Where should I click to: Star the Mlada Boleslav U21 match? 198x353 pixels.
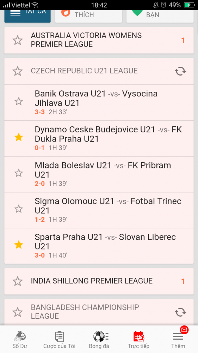[19, 173]
